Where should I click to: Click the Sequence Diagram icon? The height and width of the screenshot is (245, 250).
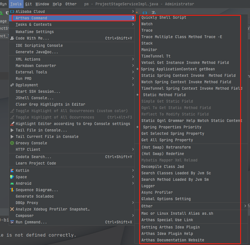tap(12, 190)
